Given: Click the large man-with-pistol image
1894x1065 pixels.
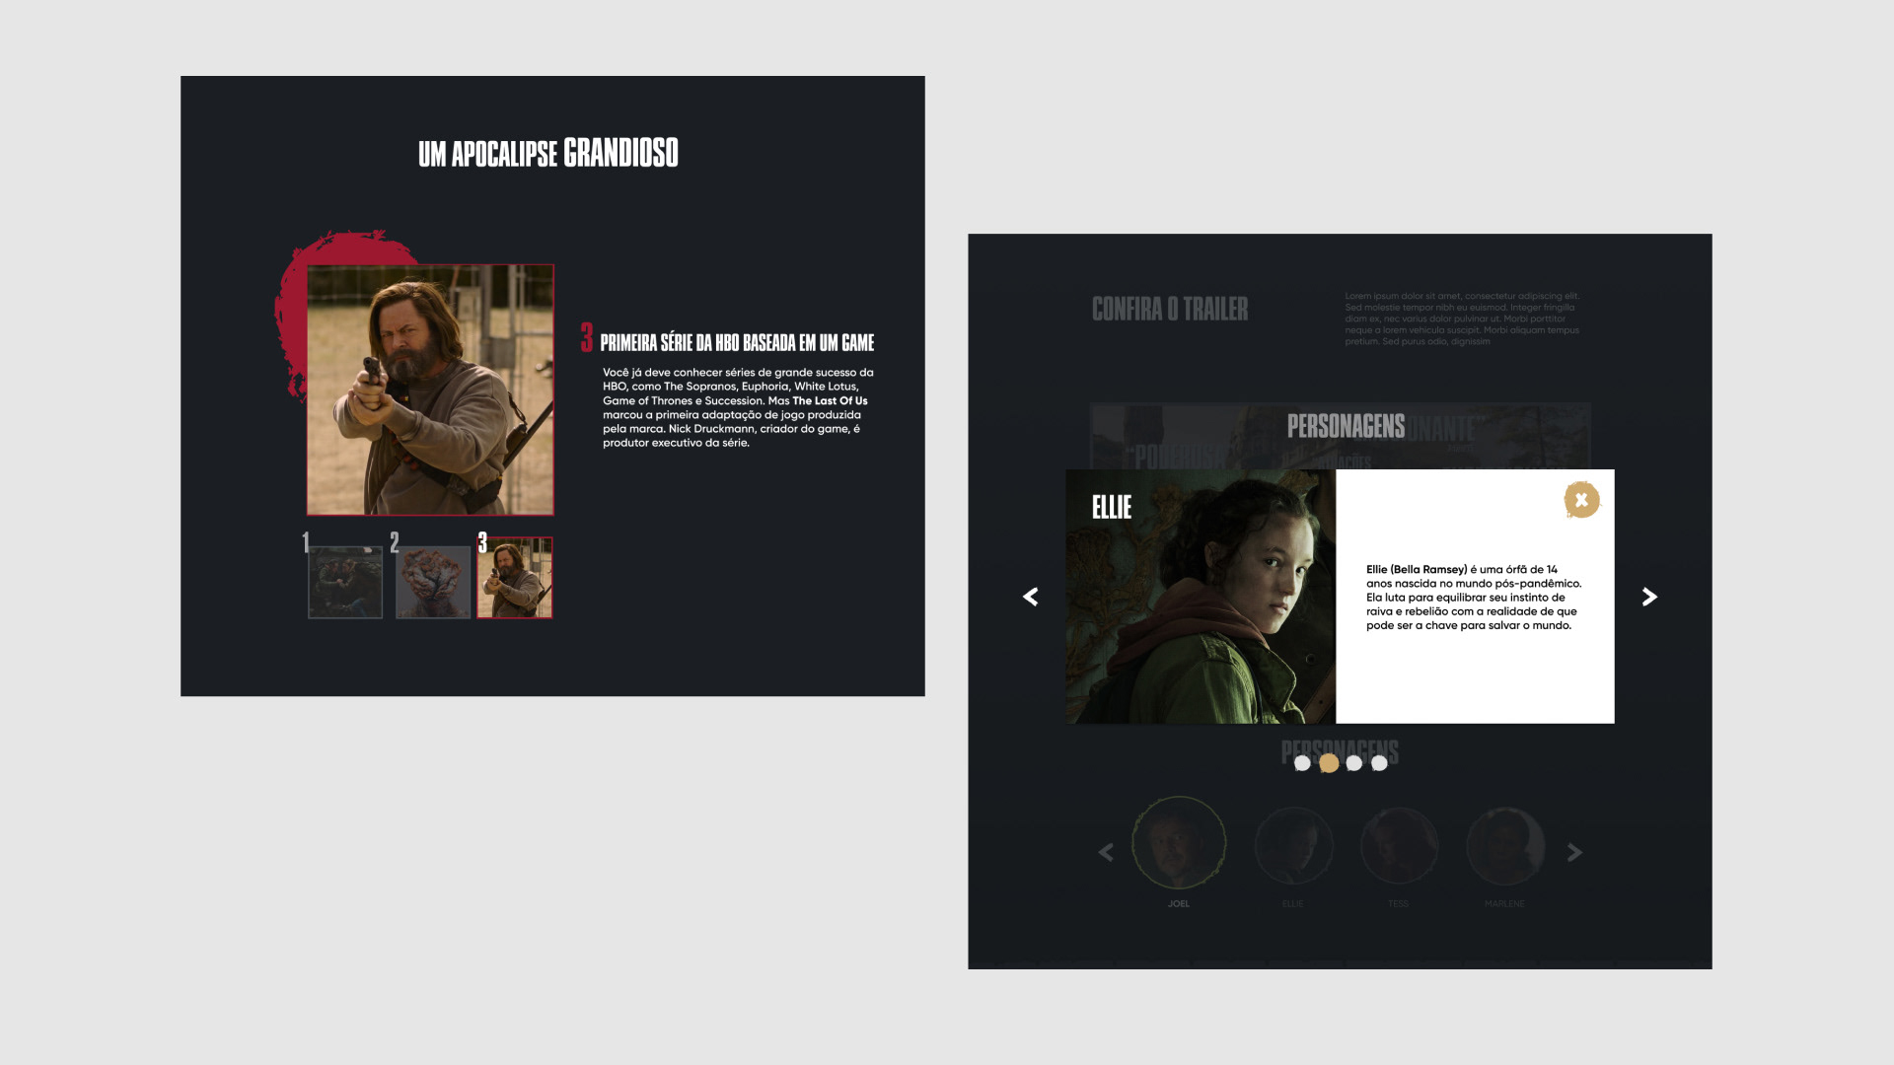Looking at the screenshot, I should (x=430, y=390).
